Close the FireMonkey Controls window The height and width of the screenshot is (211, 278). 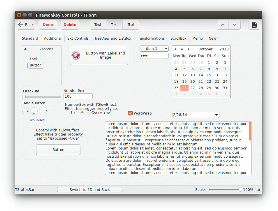point(19,15)
